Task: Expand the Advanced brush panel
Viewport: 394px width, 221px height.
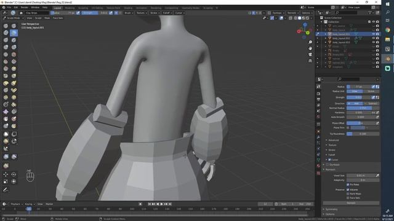Action: pos(334,140)
